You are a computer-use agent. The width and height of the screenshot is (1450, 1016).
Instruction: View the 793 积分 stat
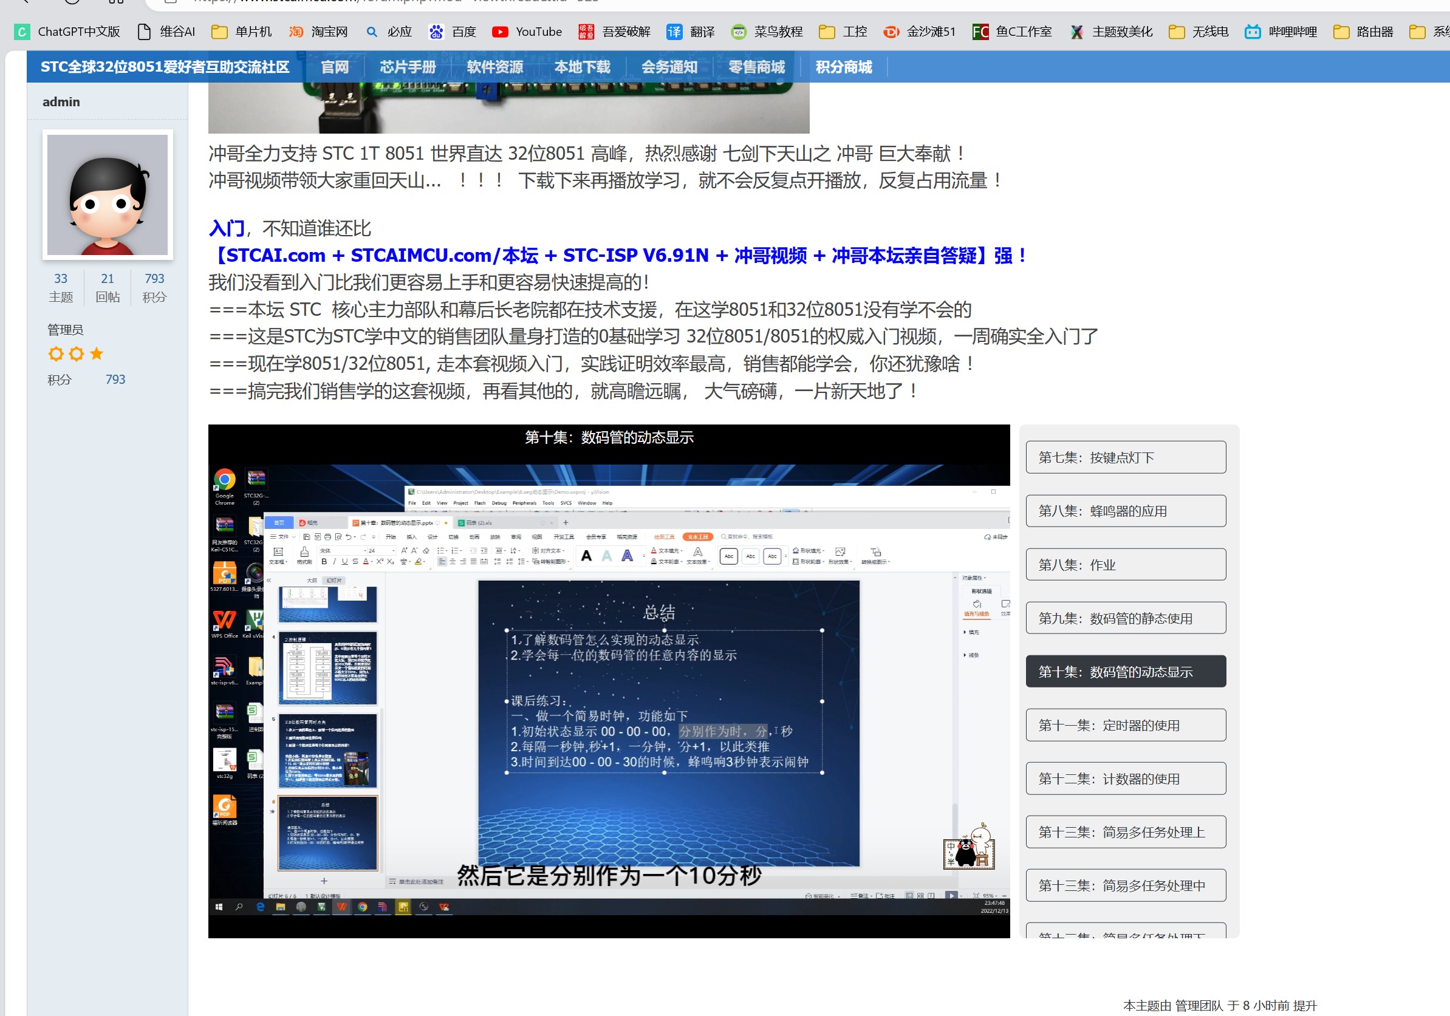tap(154, 287)
